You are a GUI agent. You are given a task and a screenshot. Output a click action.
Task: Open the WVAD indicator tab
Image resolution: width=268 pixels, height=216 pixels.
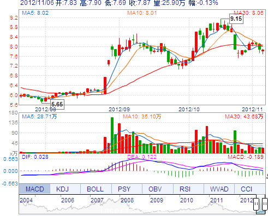[219, 189]
